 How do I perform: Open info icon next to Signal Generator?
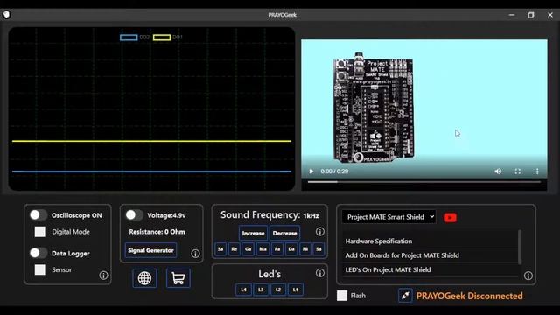[x=195, y=254]
